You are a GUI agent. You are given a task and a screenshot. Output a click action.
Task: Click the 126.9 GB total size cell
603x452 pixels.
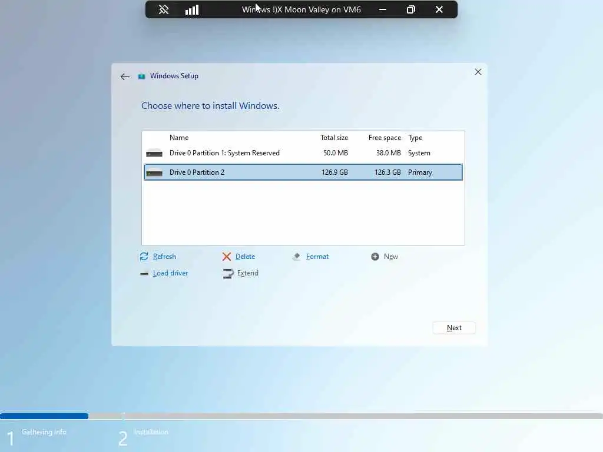(x=334, y=172)
